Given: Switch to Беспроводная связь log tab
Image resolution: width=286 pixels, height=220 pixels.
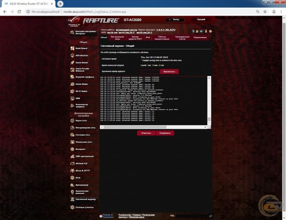Looking at the screenshot, I should 117,38.
